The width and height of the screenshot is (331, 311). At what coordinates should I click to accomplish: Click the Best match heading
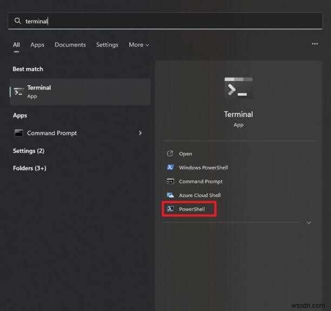28,69
